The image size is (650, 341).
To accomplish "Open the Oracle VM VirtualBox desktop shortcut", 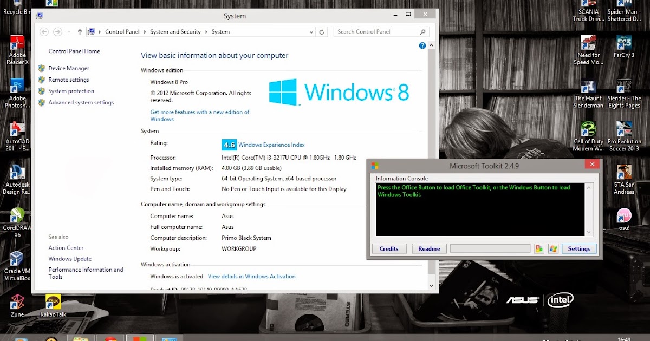I will pyautogui.click(x=17, y=266).
